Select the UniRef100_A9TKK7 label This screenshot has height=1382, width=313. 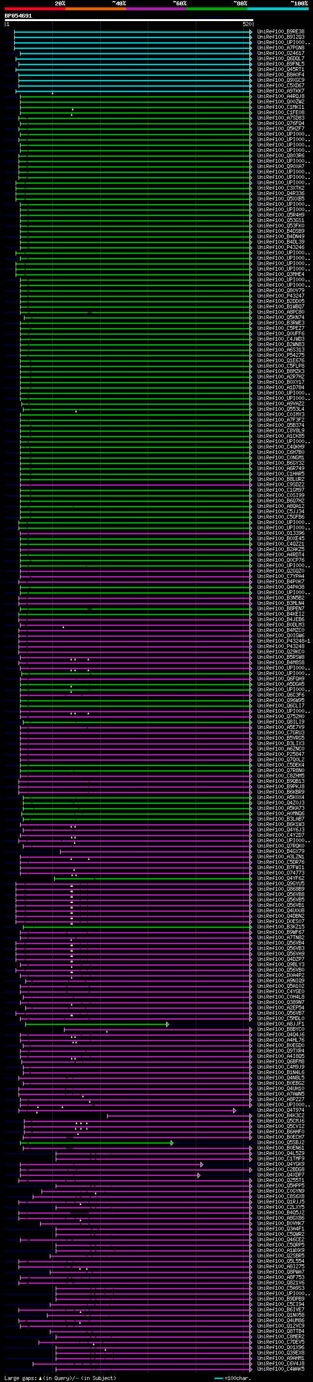coord(281,91)
